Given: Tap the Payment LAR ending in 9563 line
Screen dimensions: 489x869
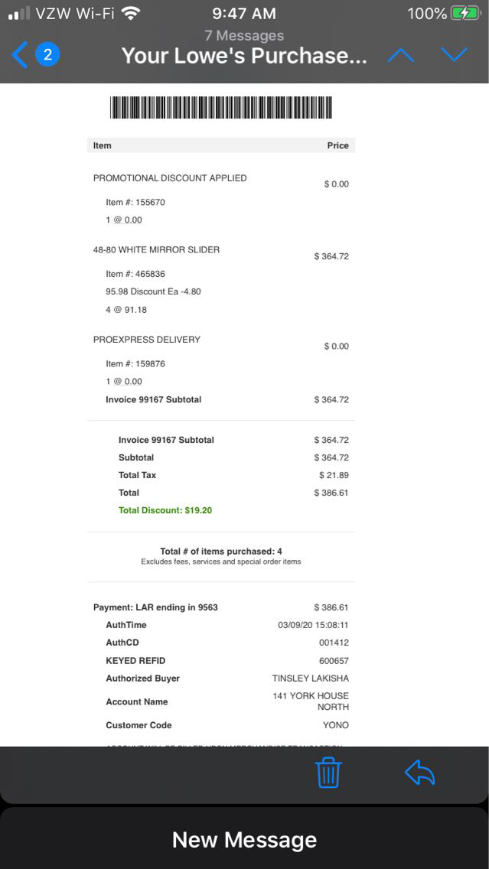Looking at the screenshot, I should pos(155,607).
